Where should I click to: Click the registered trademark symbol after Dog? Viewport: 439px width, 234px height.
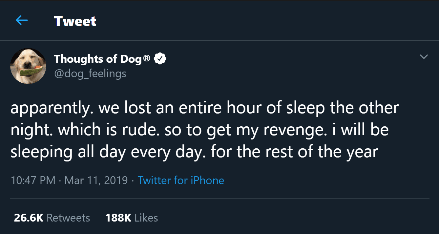tap(147, 59)
